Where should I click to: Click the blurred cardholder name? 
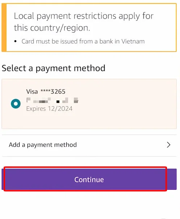click(52, 100)
